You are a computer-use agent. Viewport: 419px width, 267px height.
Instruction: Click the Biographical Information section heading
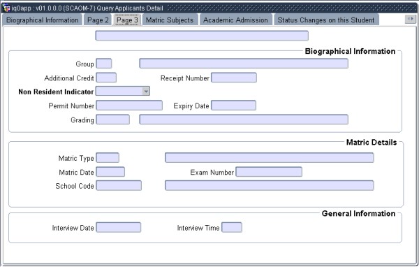coord(350,51)
